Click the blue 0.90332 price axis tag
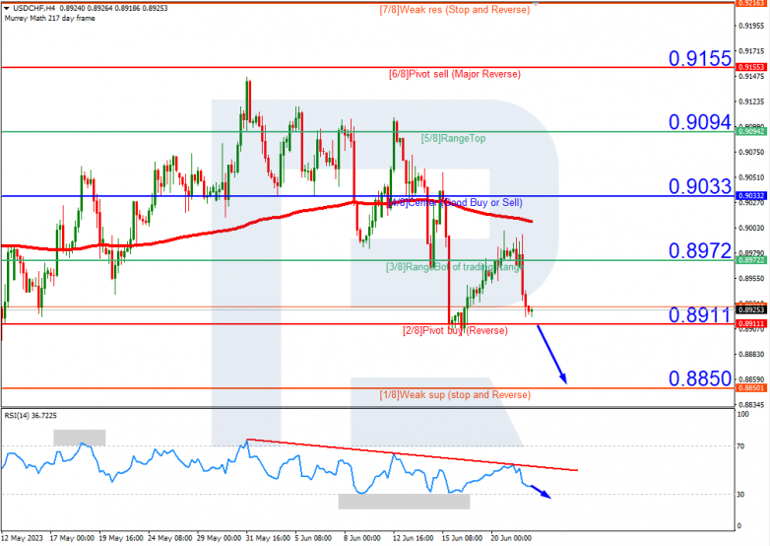 pyautogui.click(x=751, y=195)
